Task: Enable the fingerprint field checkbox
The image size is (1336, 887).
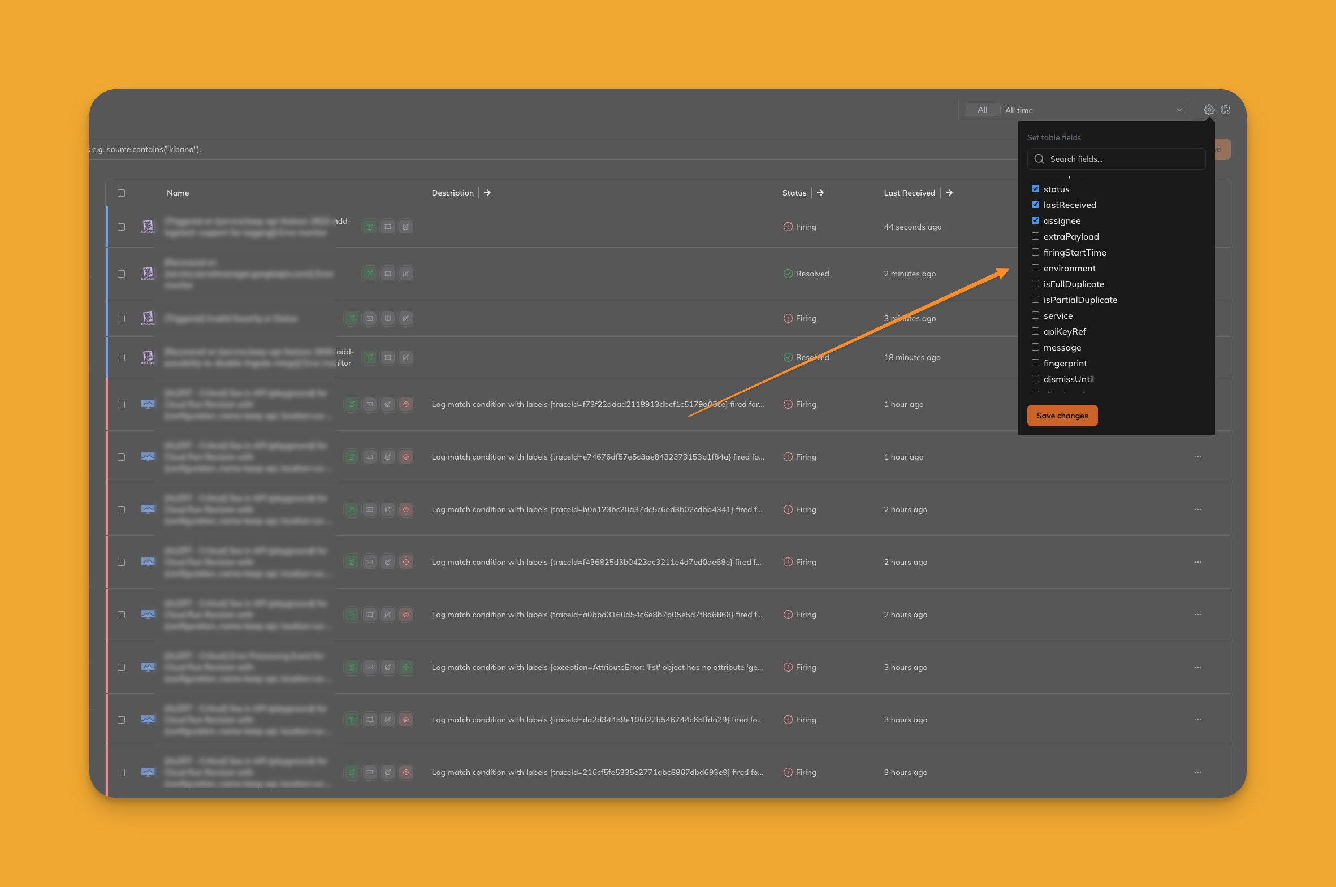Action: (1035, 363)
